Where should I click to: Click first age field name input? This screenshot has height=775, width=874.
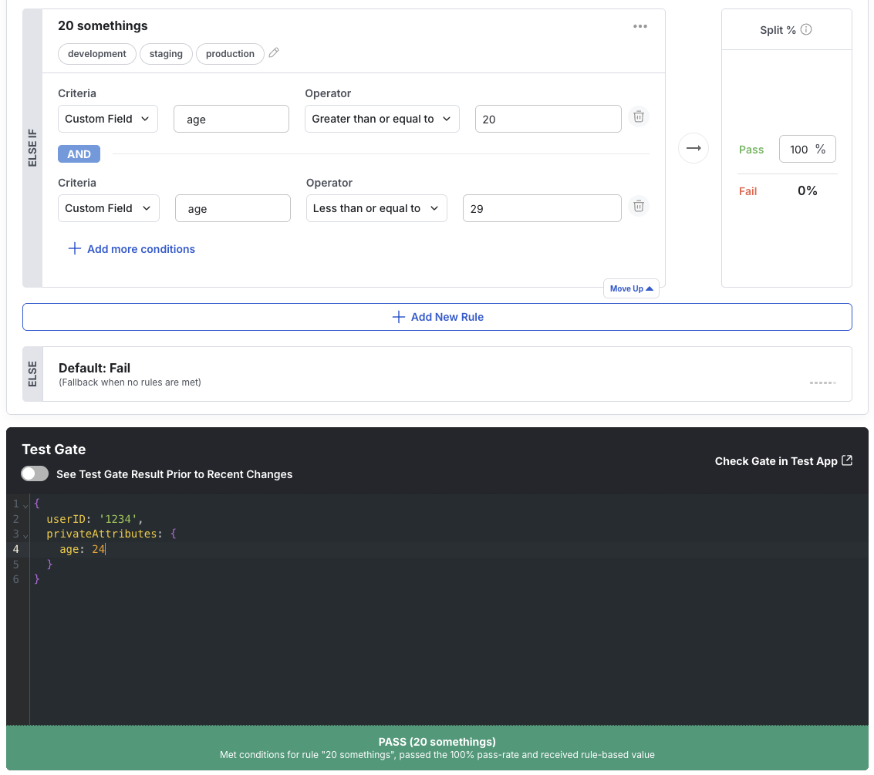tap(231, 119)
